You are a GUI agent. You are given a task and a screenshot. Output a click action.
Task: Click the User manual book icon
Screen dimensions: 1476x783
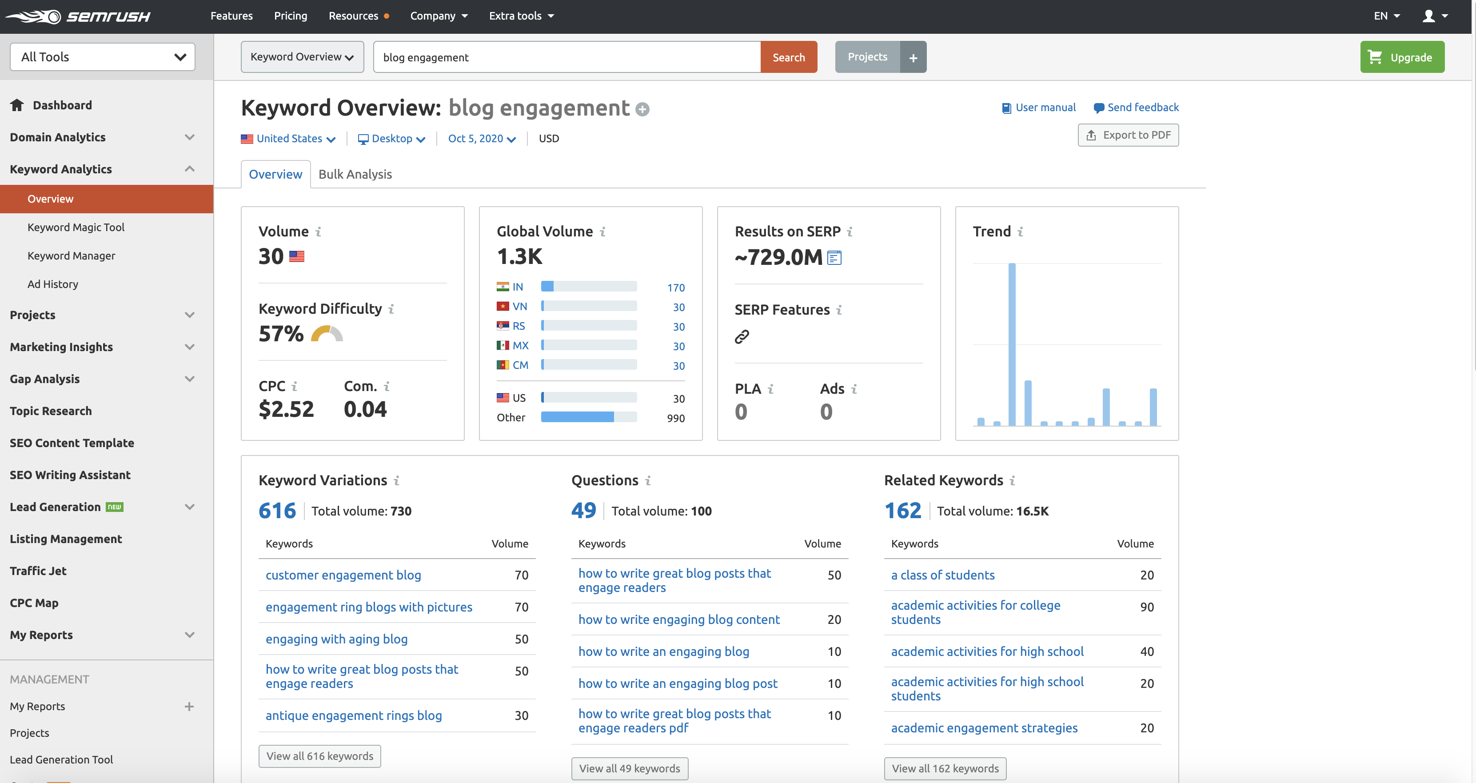pos(1006,107)
